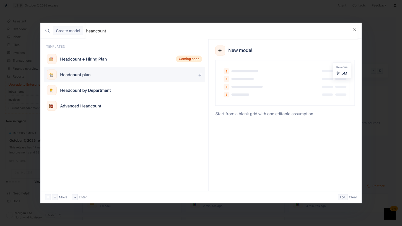Click the Create model chip in search bar

click(68, 31)
